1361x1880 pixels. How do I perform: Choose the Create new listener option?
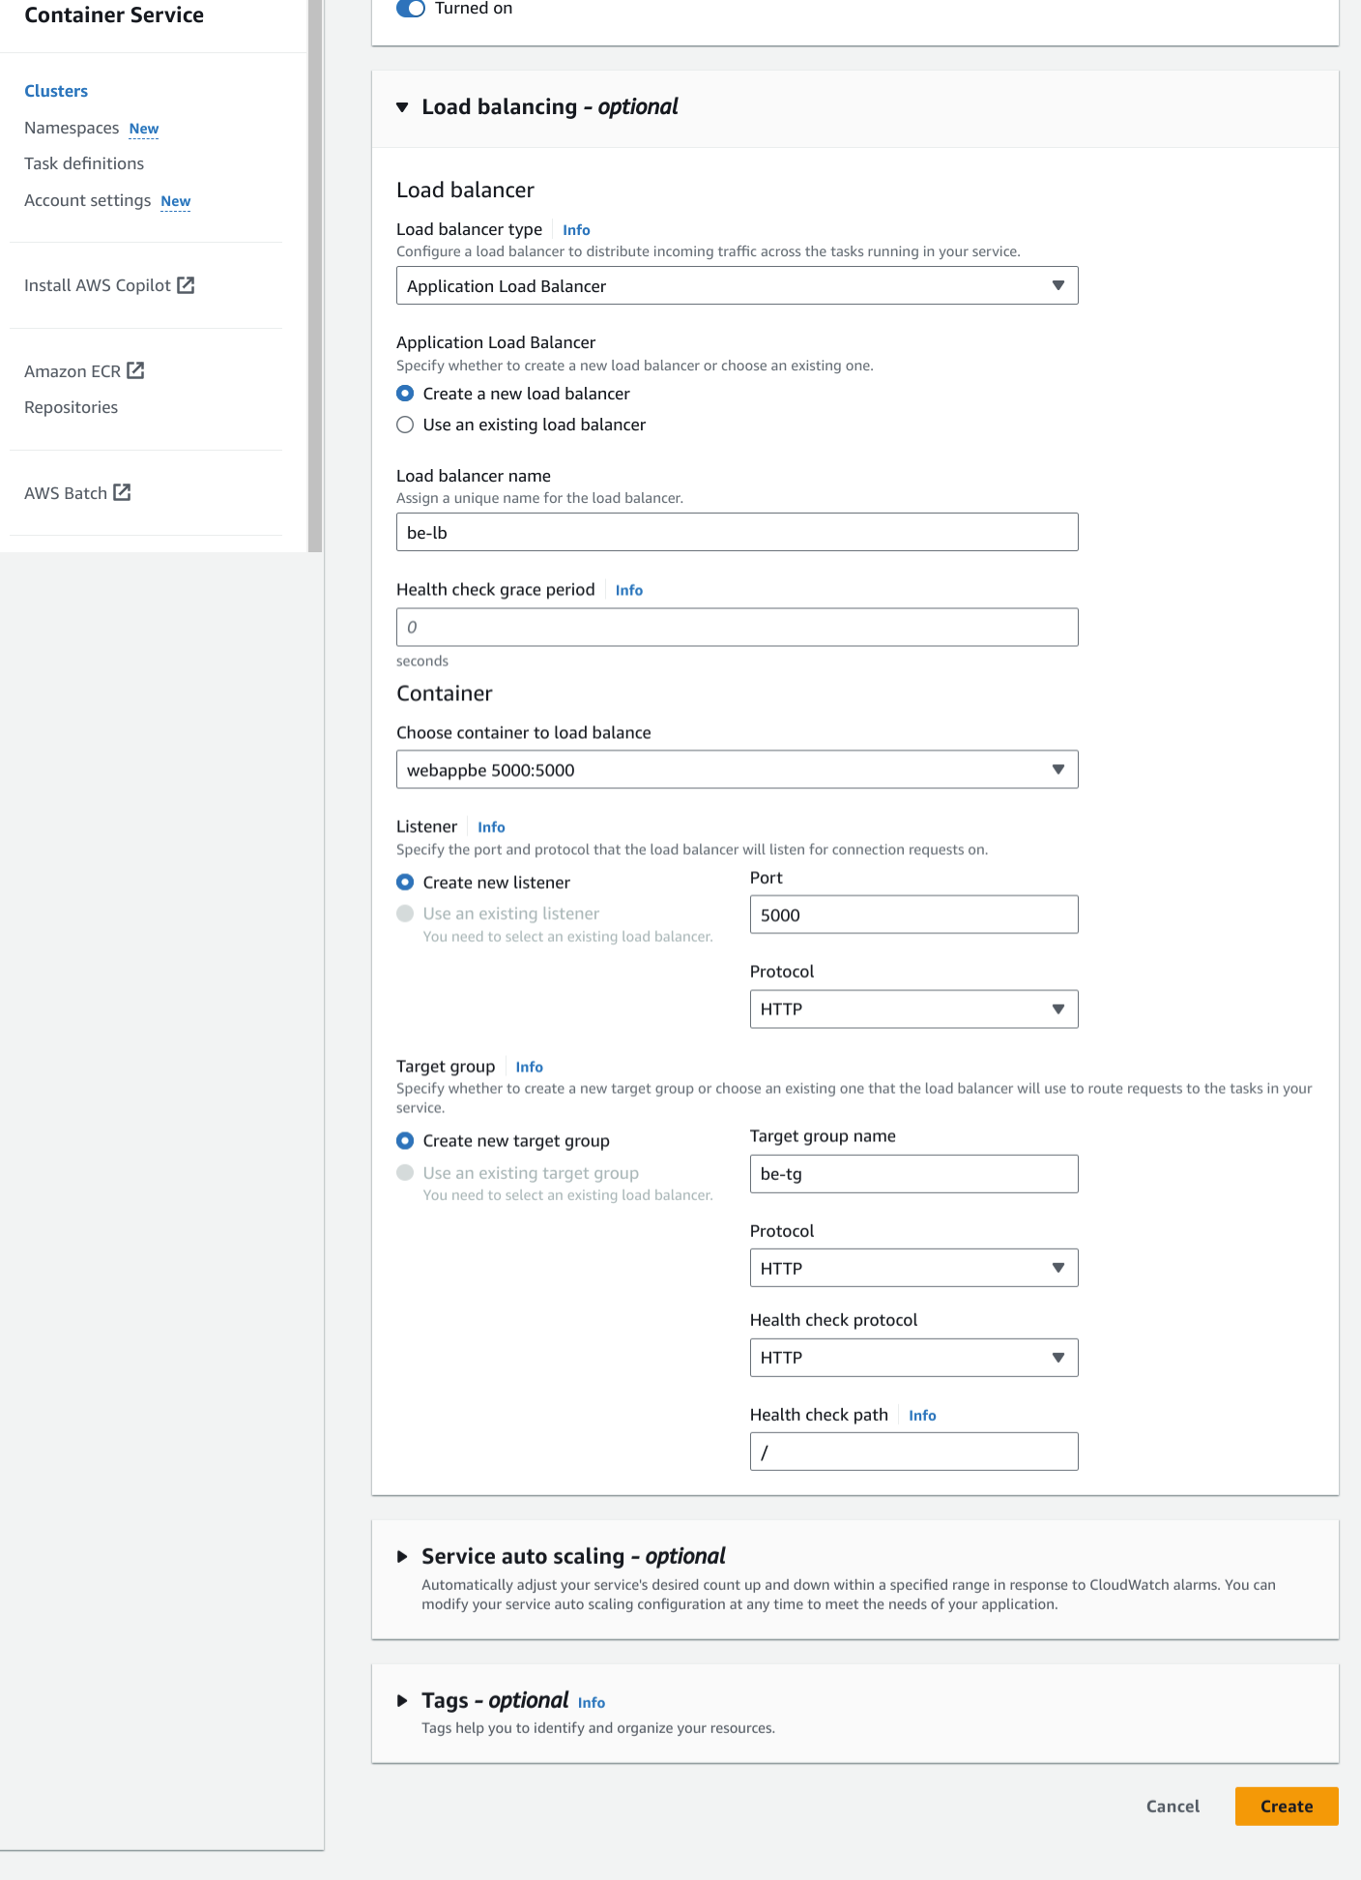click(x=405, y=882)
